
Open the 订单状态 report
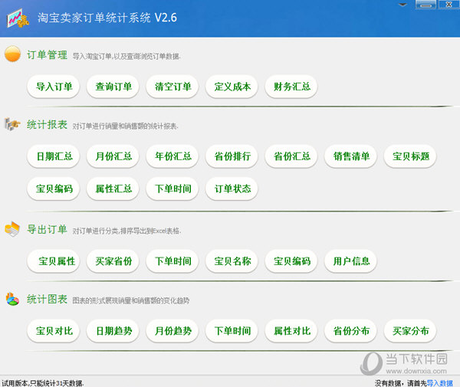pos(232,189)
